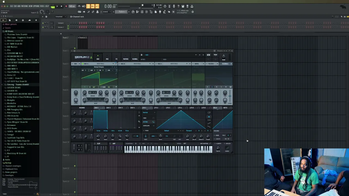Click the OSC A wavetable edit pencil icon
This screenshot has height=196, width=349.
116,73
